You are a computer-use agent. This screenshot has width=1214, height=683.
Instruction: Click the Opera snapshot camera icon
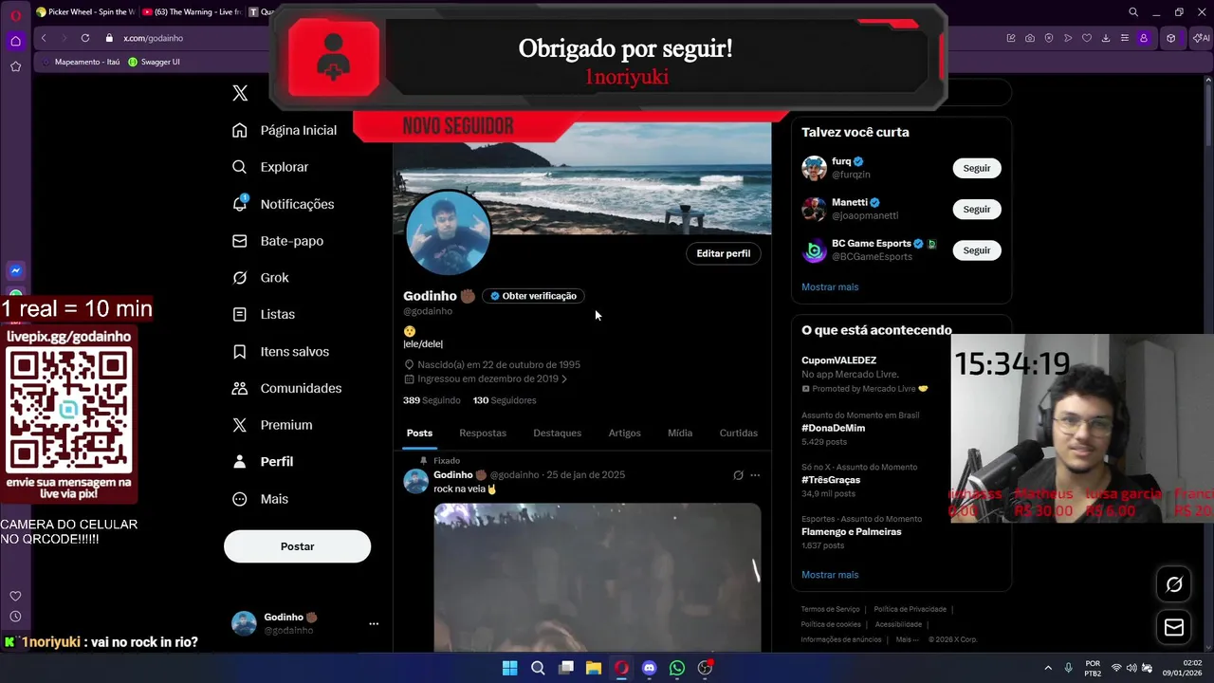click(x=1030, y=38)
